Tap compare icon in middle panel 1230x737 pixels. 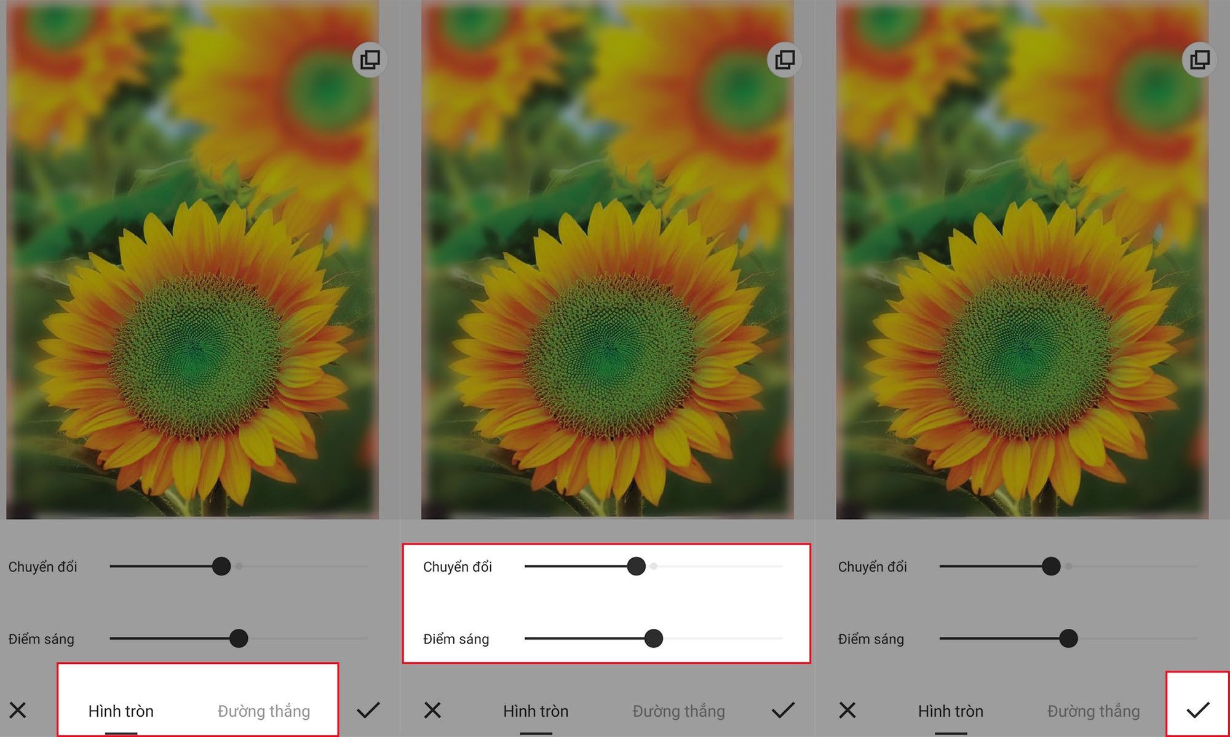pyautogui.click(x=785, y=60)
